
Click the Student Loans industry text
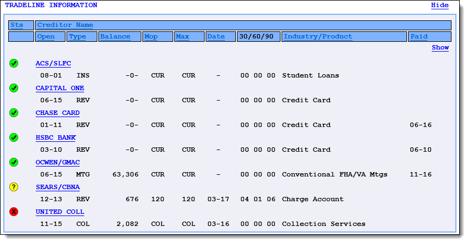point(310,75)
